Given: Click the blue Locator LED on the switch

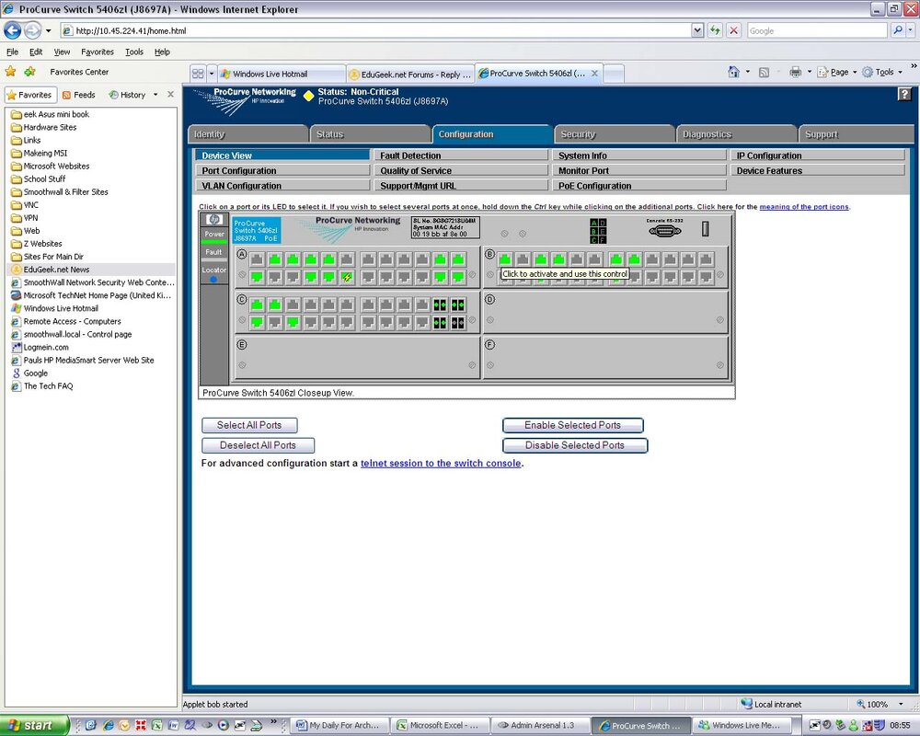Looking at the screenshot, I should 213,280.
